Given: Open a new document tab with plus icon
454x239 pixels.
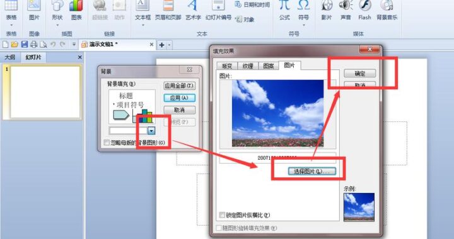Looking at the screenshot, I should tap(162, 45).
